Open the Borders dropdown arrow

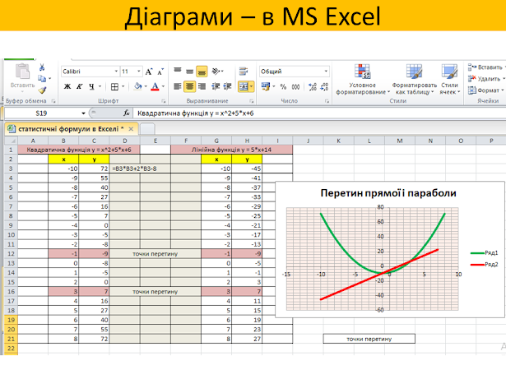(123, 86)
